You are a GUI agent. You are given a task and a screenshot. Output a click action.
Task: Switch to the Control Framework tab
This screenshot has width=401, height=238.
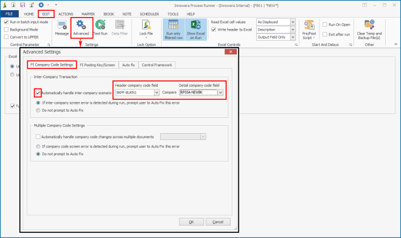157,65
